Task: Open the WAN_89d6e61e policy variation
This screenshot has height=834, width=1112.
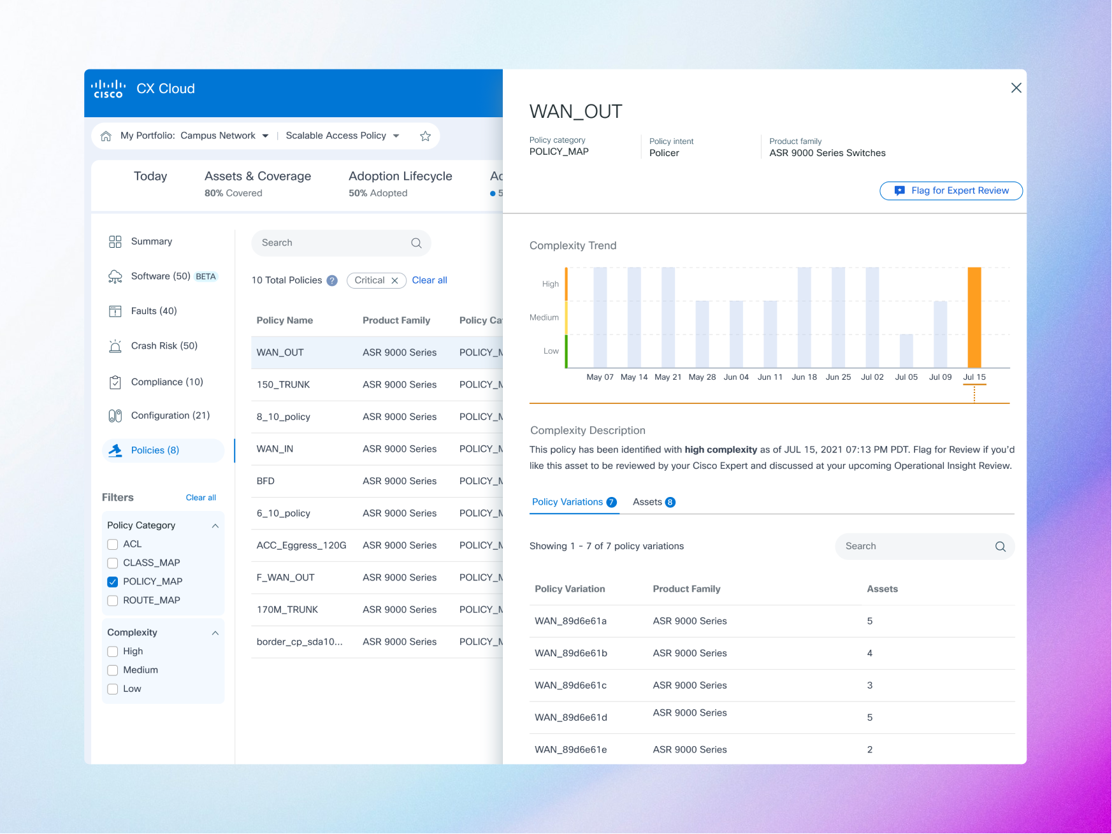Action: [x=772, y=750]
